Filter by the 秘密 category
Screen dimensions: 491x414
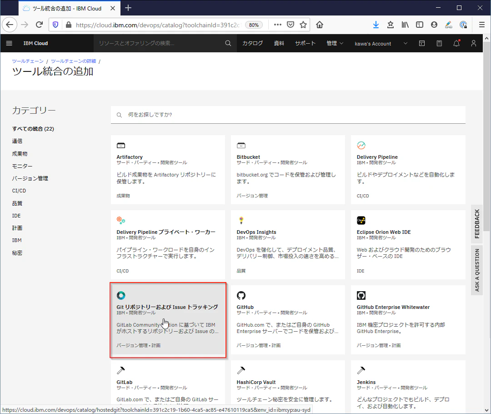(x=17, y=253)
